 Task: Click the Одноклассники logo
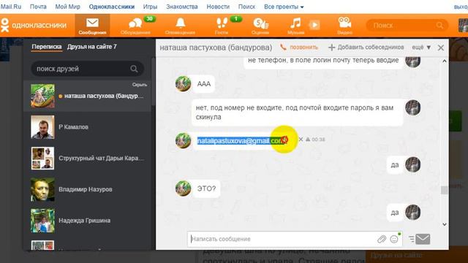[34, 25]
